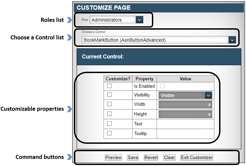Viewport: 246px width, 166px height.
Task: Click the Revert button
Action: [151, 157]
